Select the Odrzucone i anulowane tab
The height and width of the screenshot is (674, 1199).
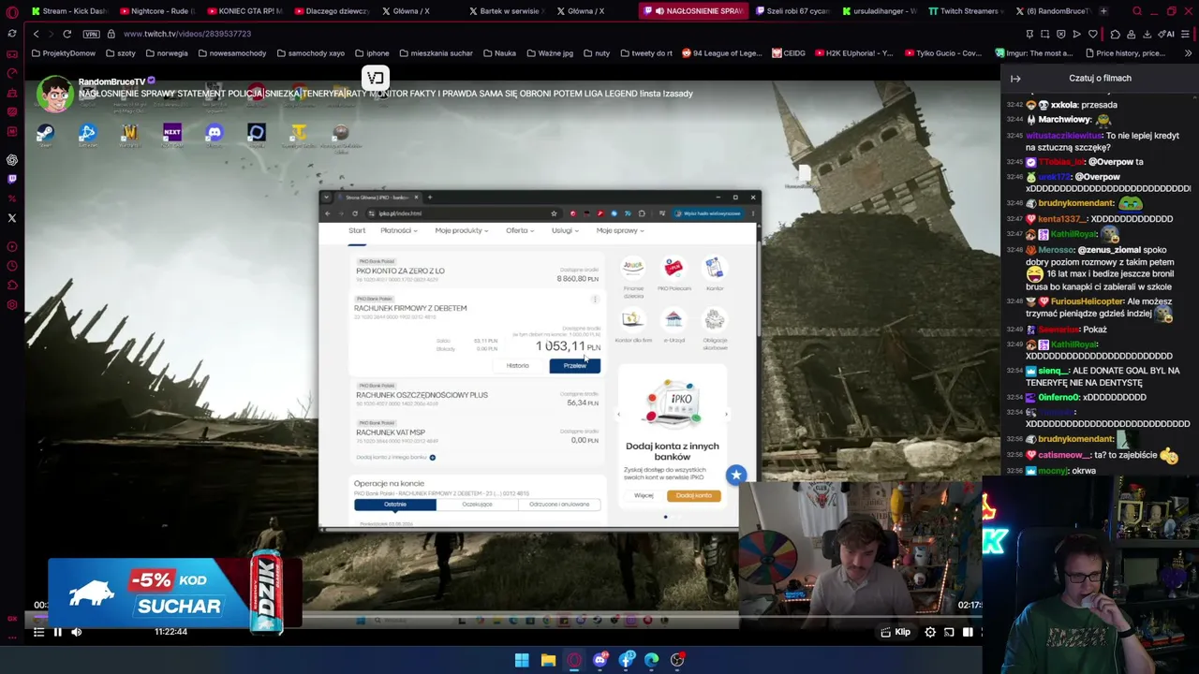point(559,505)
